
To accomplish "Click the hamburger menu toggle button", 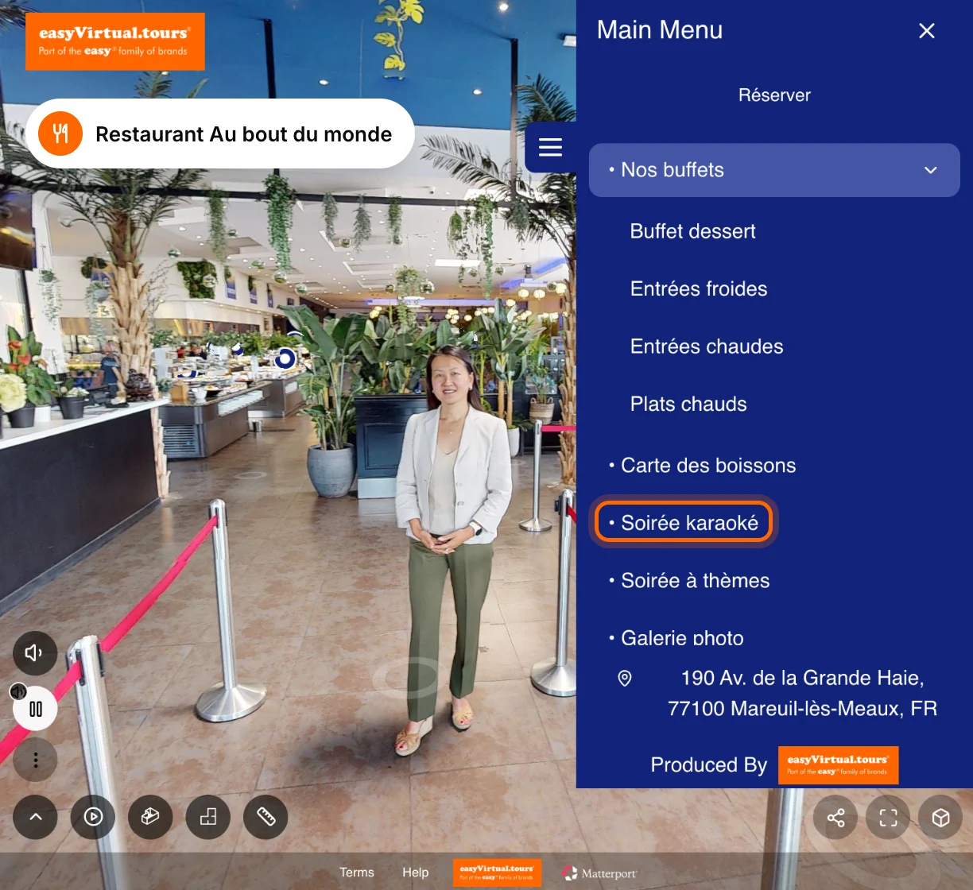I will tap(550, 147).
